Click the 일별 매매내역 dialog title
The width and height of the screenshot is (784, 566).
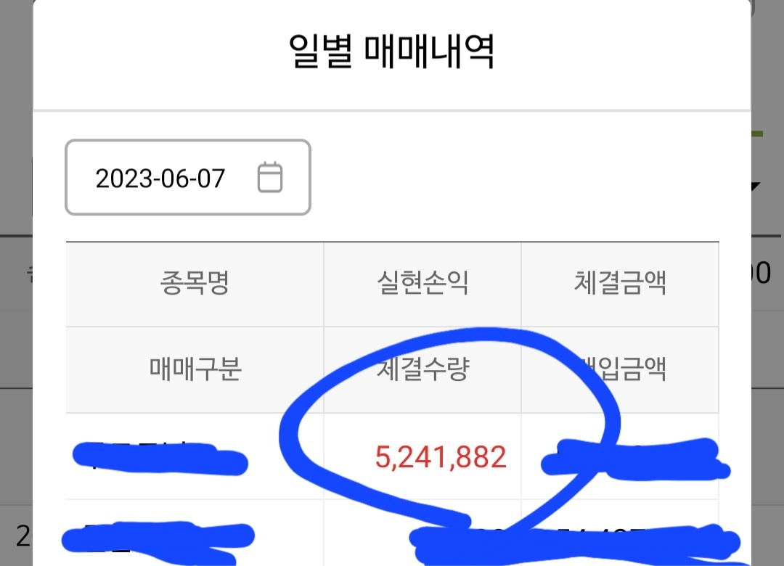tap(391, 51)
